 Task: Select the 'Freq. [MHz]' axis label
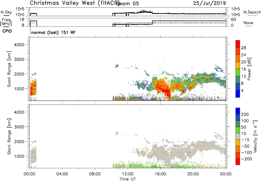[x=6, y=22]
